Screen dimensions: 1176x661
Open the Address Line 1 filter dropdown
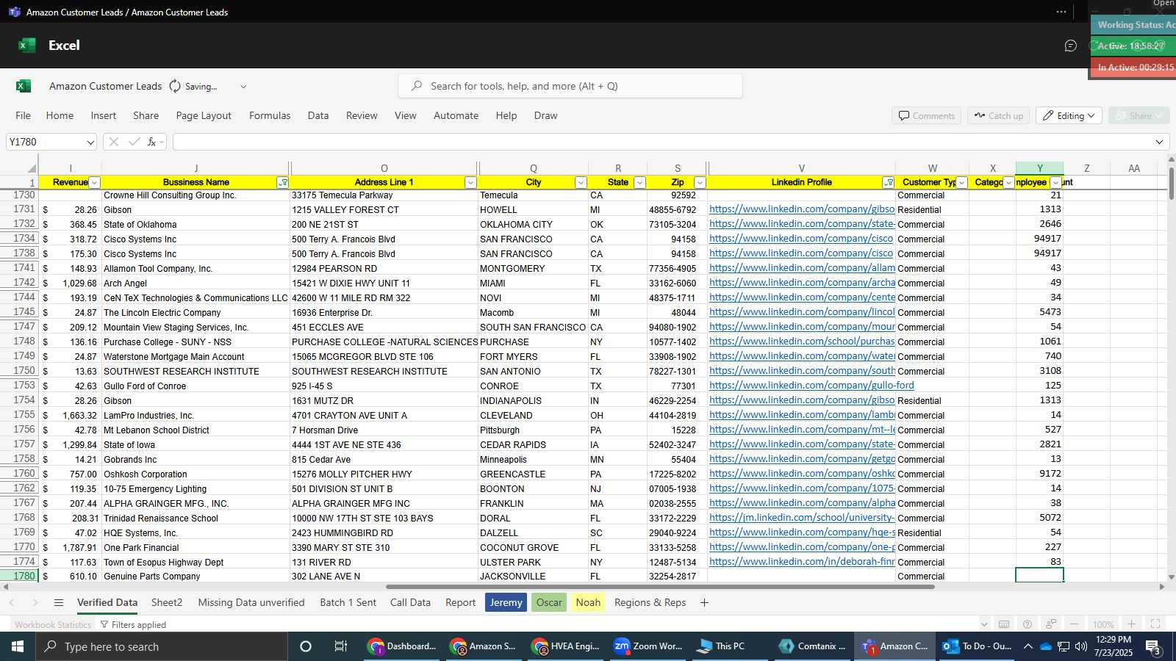pos(470,182)
